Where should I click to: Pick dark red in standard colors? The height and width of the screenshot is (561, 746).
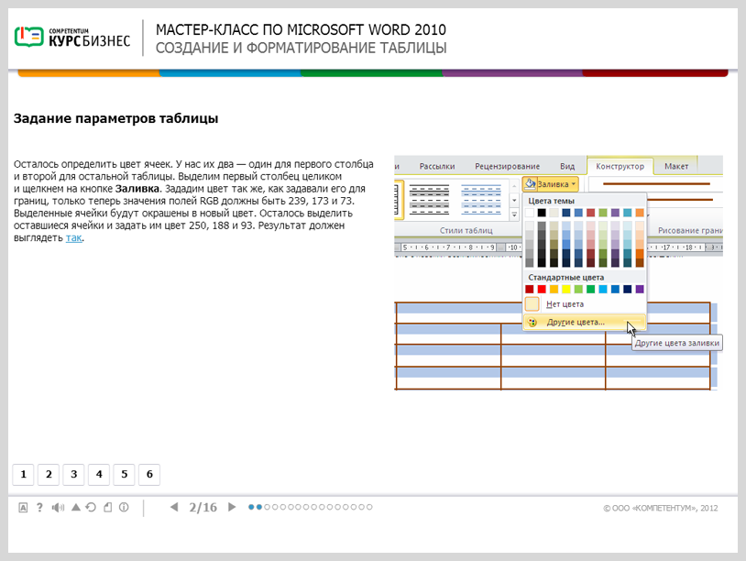click(530, 290)
